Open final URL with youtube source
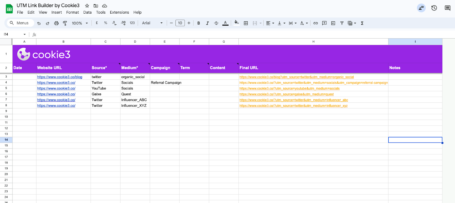The width and height of the screenshot is (455, 203). 289,88
